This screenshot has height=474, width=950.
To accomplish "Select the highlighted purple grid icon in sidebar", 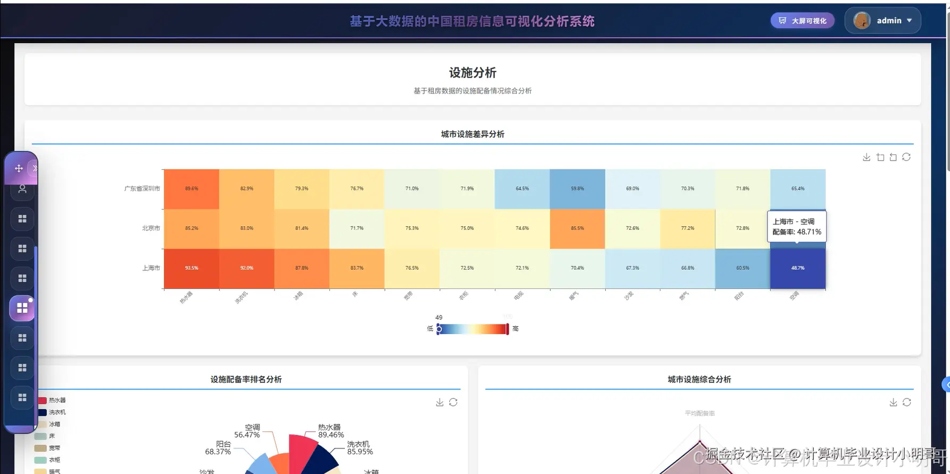I will click(22, 308).
